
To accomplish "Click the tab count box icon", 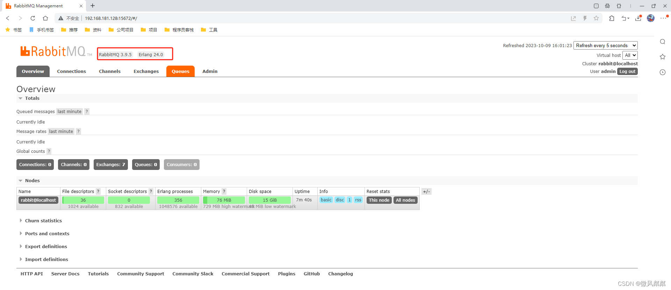I will click(x=596, y=6).
